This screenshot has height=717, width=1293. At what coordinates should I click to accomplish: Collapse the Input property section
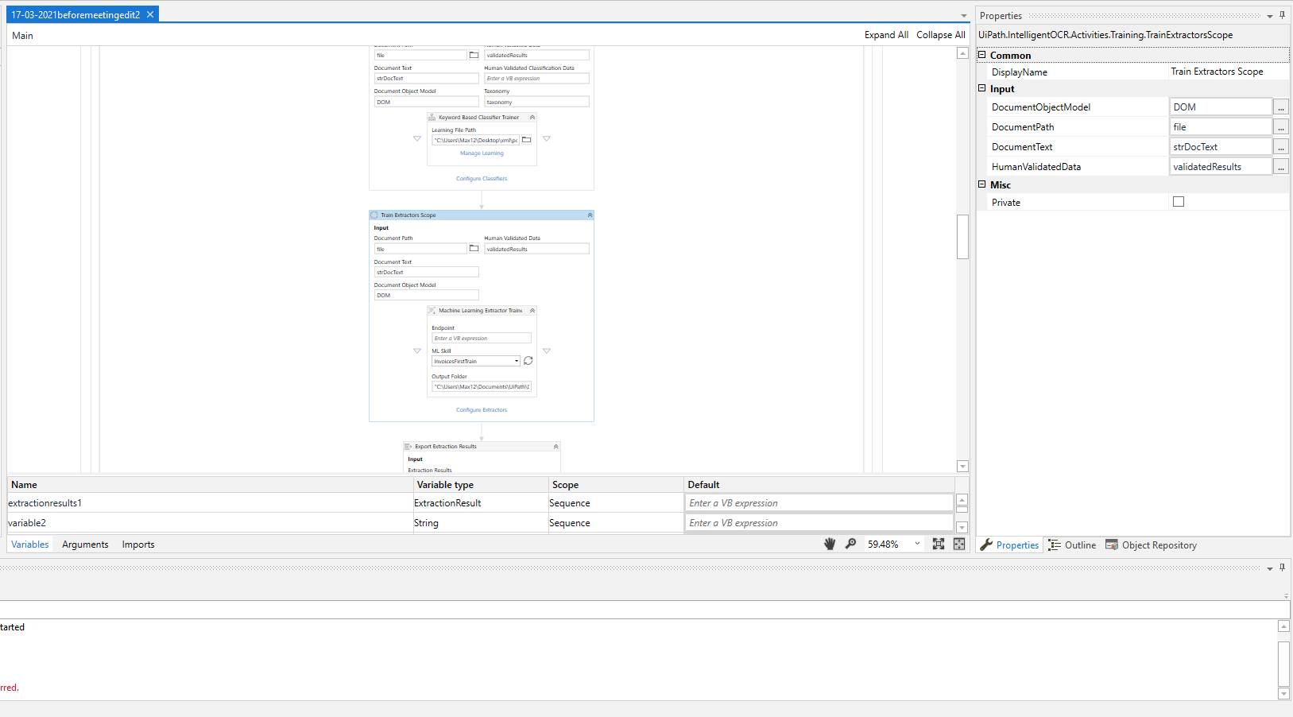click(982, 88)
